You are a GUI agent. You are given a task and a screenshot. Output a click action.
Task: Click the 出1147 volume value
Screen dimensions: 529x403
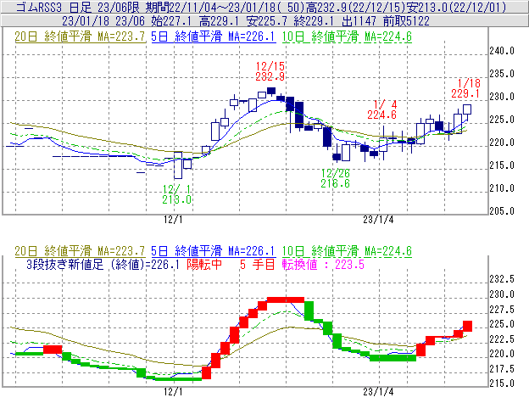[359, 21]
